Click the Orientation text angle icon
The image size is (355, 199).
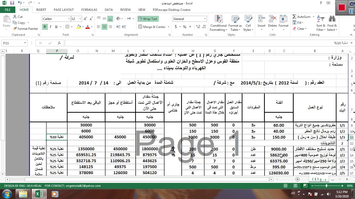119,19
